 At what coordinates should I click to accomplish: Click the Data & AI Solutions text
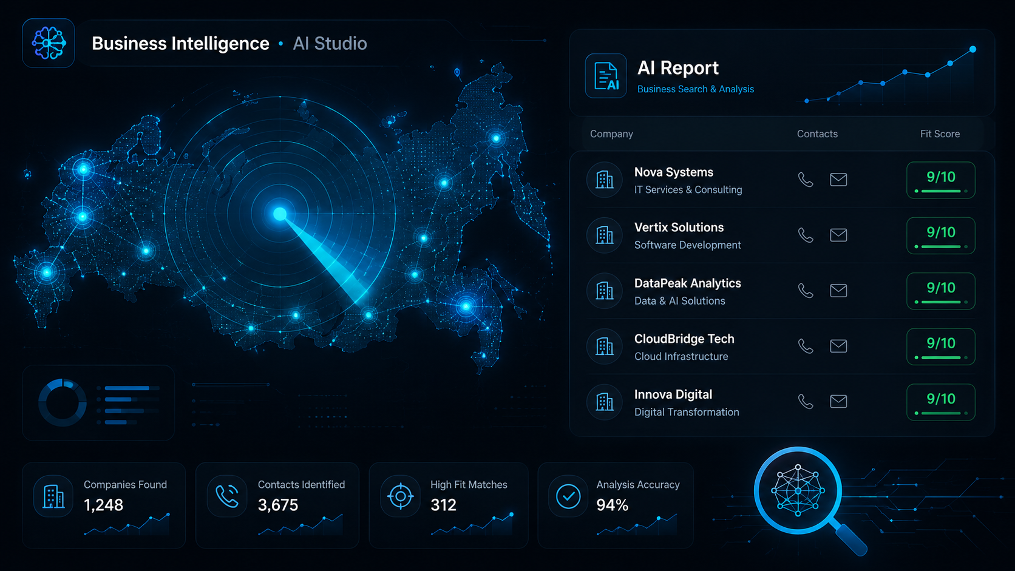coord(680,301)
